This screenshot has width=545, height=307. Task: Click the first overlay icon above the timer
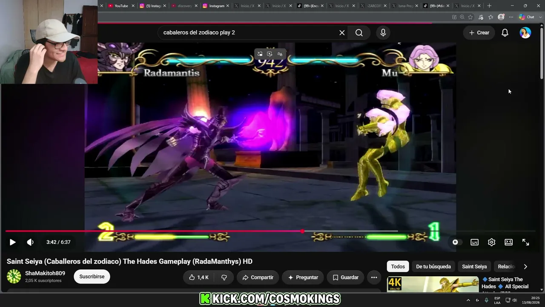click(x=260, y=54)
